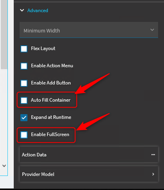This screenshot has width=164, height=190.
Task: Click the Action Data ellipsis icon
Action: [x=153, y=155]
